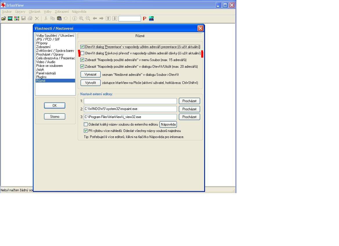Open the Obrázek menu
This screenshot has height=246, width=339.
(35, 12)
